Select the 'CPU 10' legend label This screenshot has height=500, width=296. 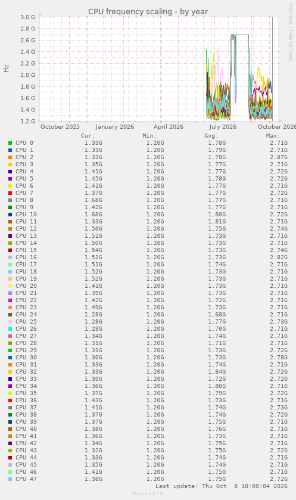point(26,215)
